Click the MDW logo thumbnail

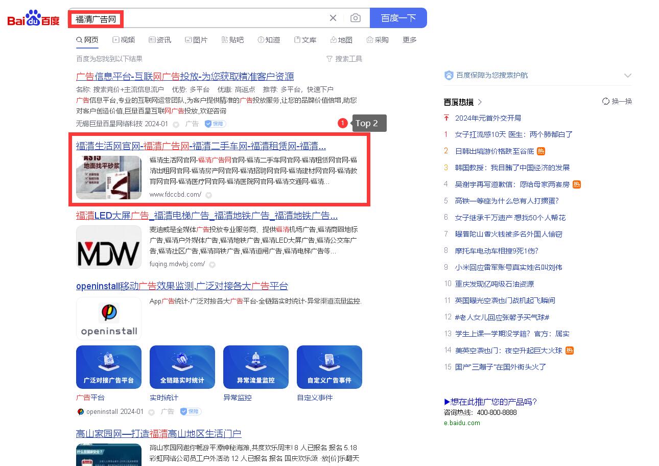point(109,247)
